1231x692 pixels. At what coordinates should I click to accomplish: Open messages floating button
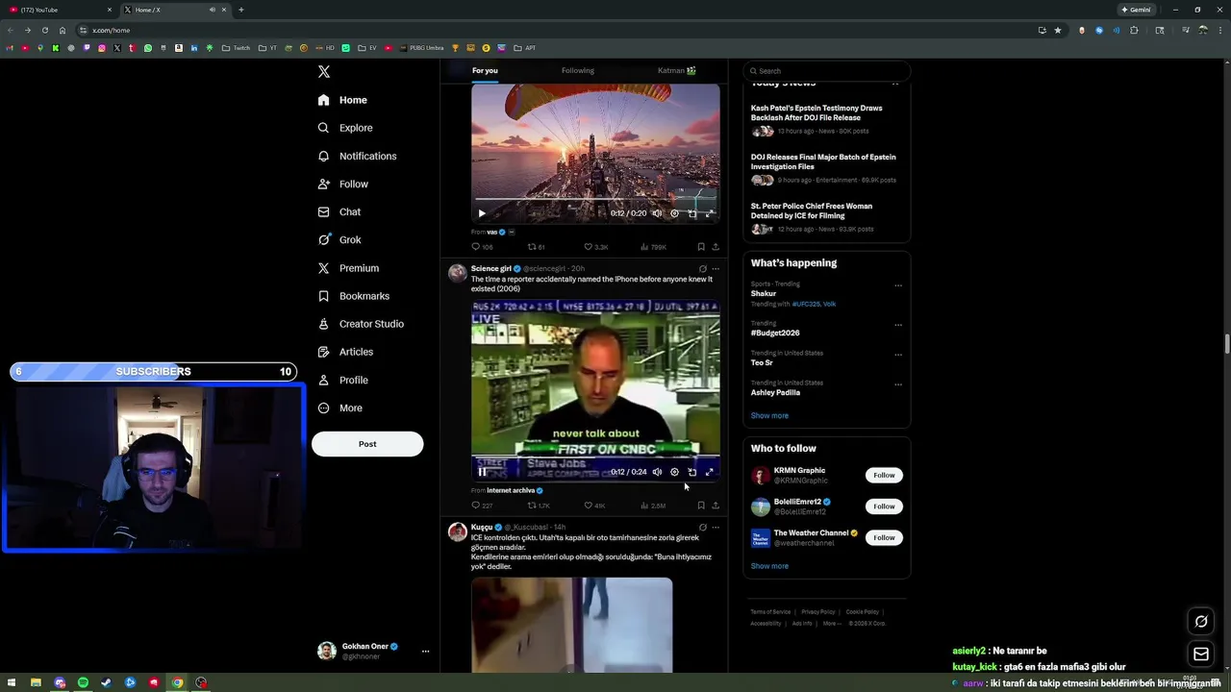tap(1201, 655)
